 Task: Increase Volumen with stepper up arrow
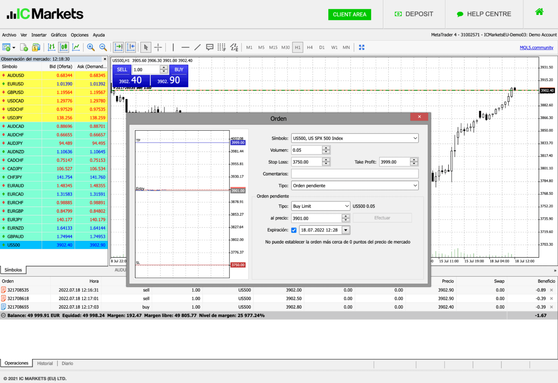click(x=326, y=148)
